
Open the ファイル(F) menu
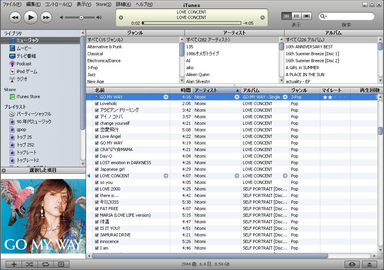click(x=12, y=4)
